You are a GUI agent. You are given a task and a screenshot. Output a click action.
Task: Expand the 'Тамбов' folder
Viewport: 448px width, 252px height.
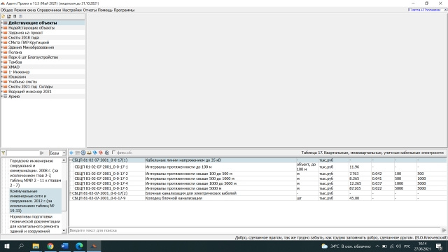tap(1, 62)
